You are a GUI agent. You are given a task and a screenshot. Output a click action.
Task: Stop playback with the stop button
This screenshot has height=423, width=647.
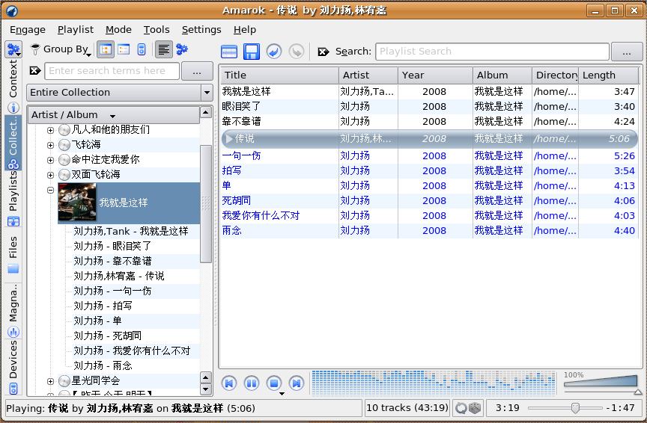[273, 383]
